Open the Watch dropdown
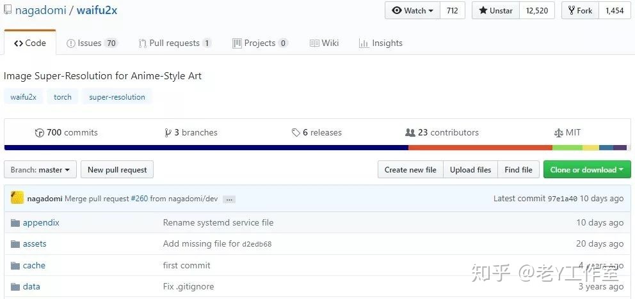 [412, 10]
